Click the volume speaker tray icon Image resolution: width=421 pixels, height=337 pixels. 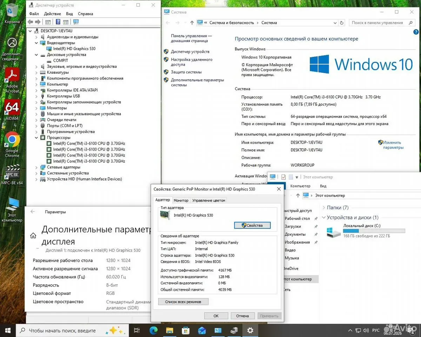tap(366, 330)
